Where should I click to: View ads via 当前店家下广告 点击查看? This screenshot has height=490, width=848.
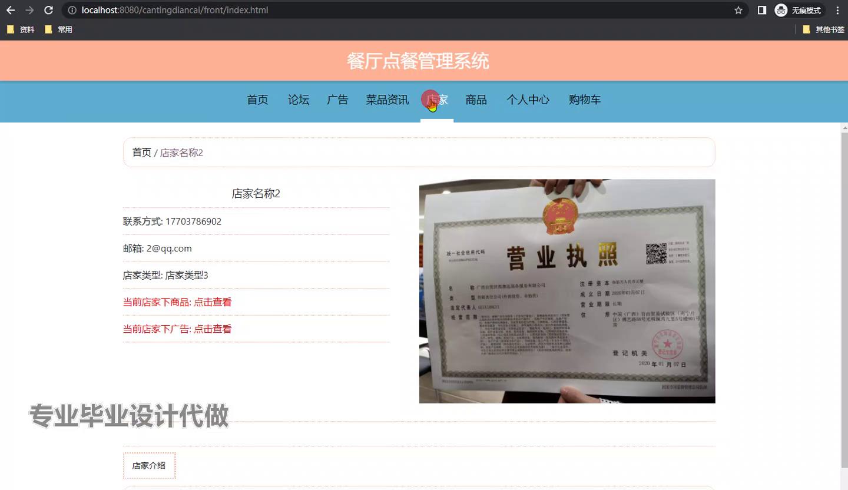(177, 329)
